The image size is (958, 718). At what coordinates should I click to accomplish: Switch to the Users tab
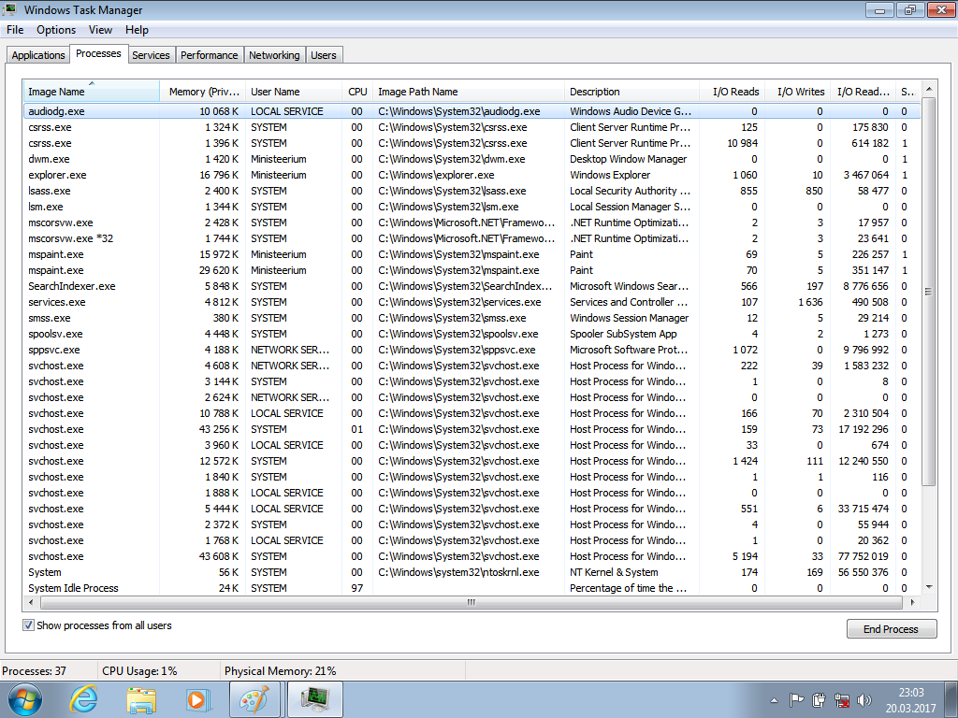pyautogui.click(x=323, y=55)
